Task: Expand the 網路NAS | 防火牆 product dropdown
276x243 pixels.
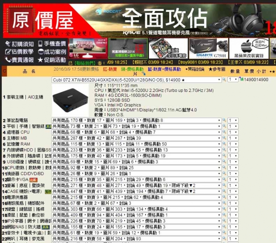Action: (x=137, y=227)
